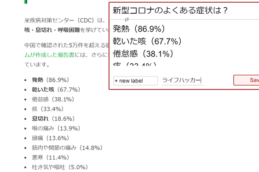259x172 pixels.
Task: Select the 喉の痛み（13.9%） list item
Action: [56, 128]
